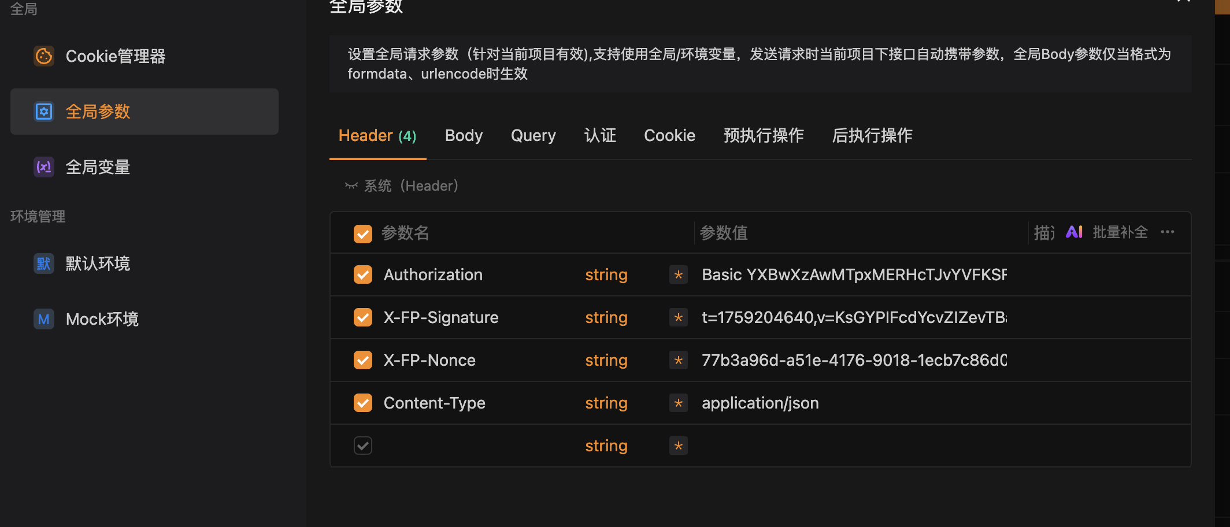The height and width of the screenshot is (527, 1230).
Task: Click the 全局变量 variable icon
Action: (44, 167)
